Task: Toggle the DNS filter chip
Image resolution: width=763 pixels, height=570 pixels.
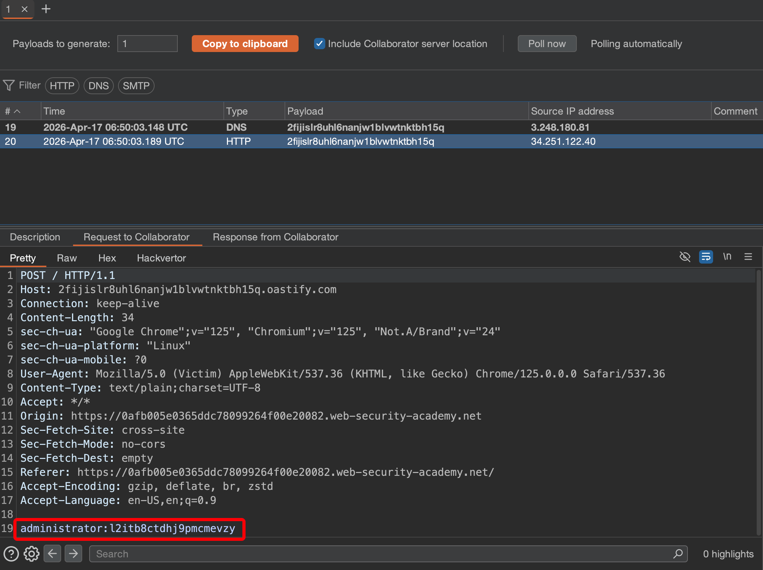Action: [98, 86]
